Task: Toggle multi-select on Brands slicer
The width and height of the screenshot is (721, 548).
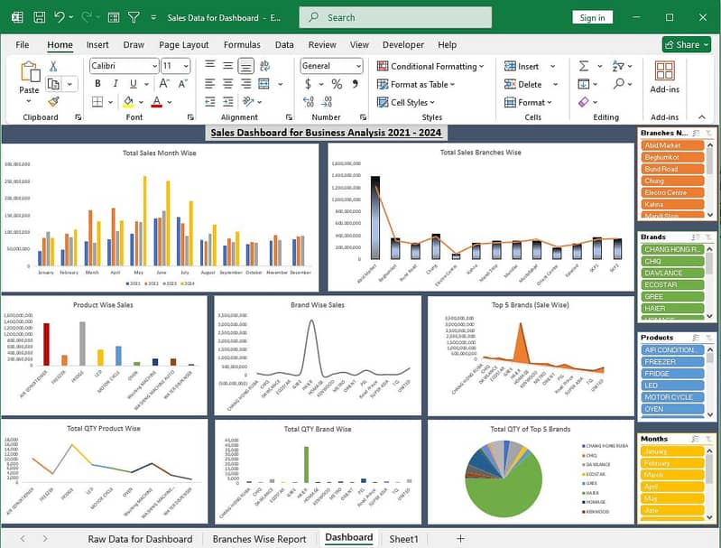Action: point(696,237)
